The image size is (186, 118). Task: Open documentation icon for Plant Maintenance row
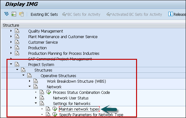click(17, 37)
